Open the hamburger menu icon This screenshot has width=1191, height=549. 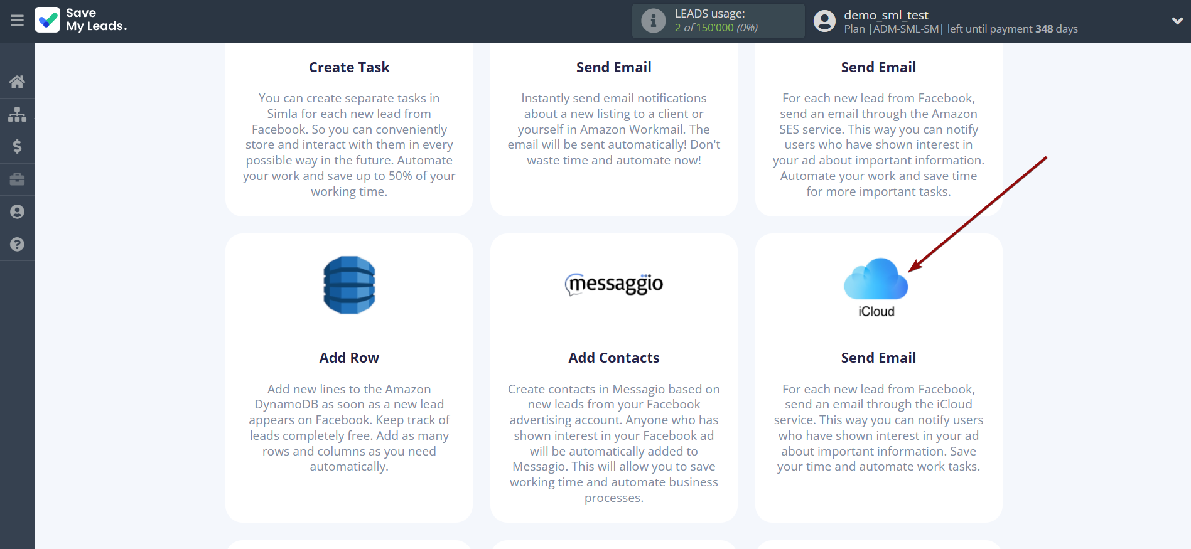(x=17, y=21)
